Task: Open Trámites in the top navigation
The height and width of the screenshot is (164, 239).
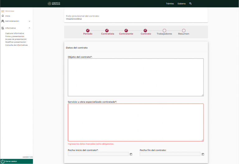Action: [170, 3]
